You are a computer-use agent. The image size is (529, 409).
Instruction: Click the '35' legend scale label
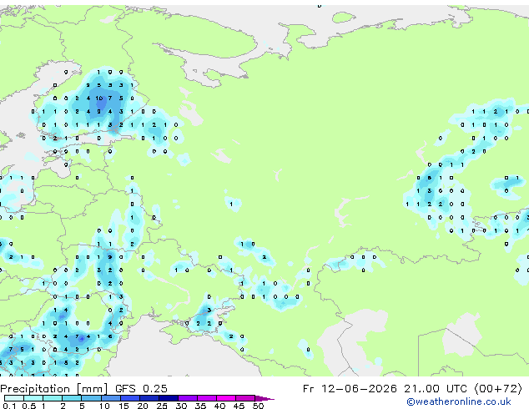point(200,406)
